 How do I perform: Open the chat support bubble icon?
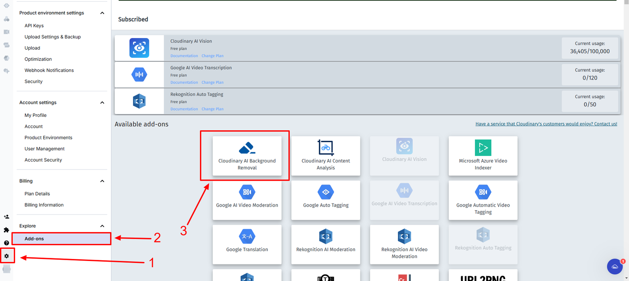click(614, 266)
